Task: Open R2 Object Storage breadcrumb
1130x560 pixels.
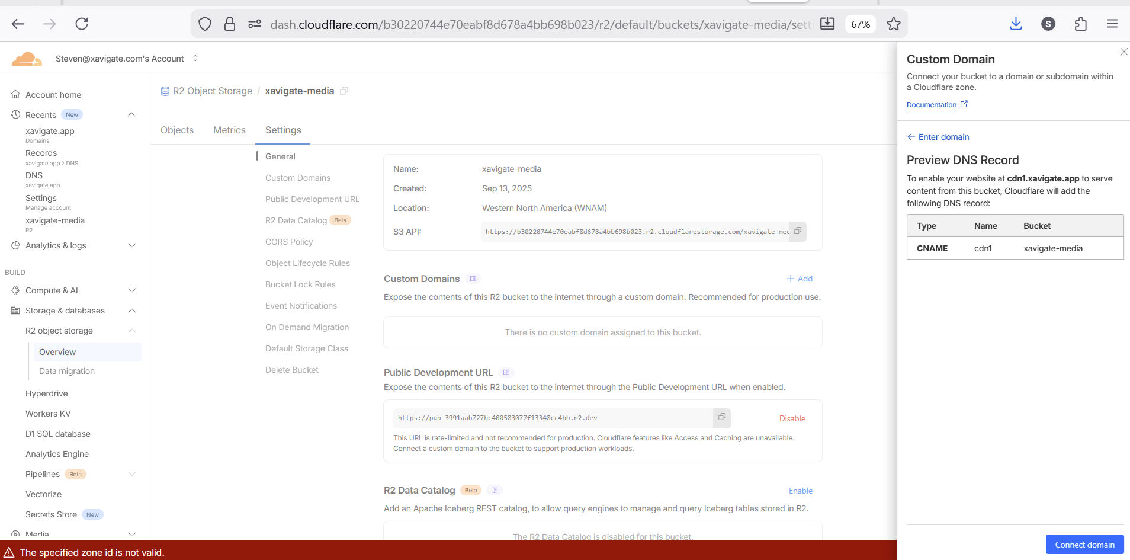Action: tap(207, 91)
